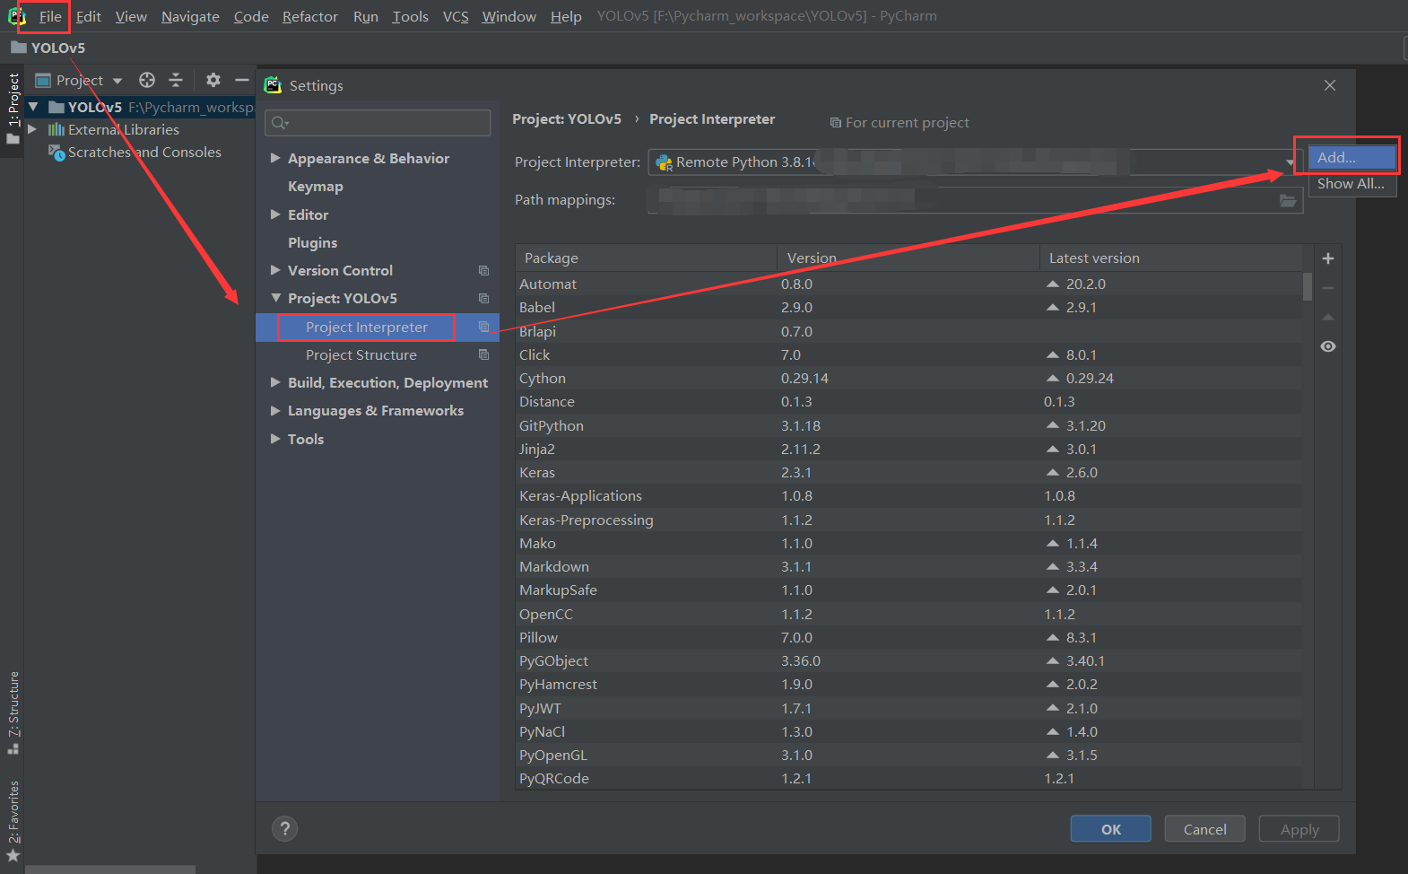
Task: Click the uninstall package minus icon
Action: (x=1328, y=288)
